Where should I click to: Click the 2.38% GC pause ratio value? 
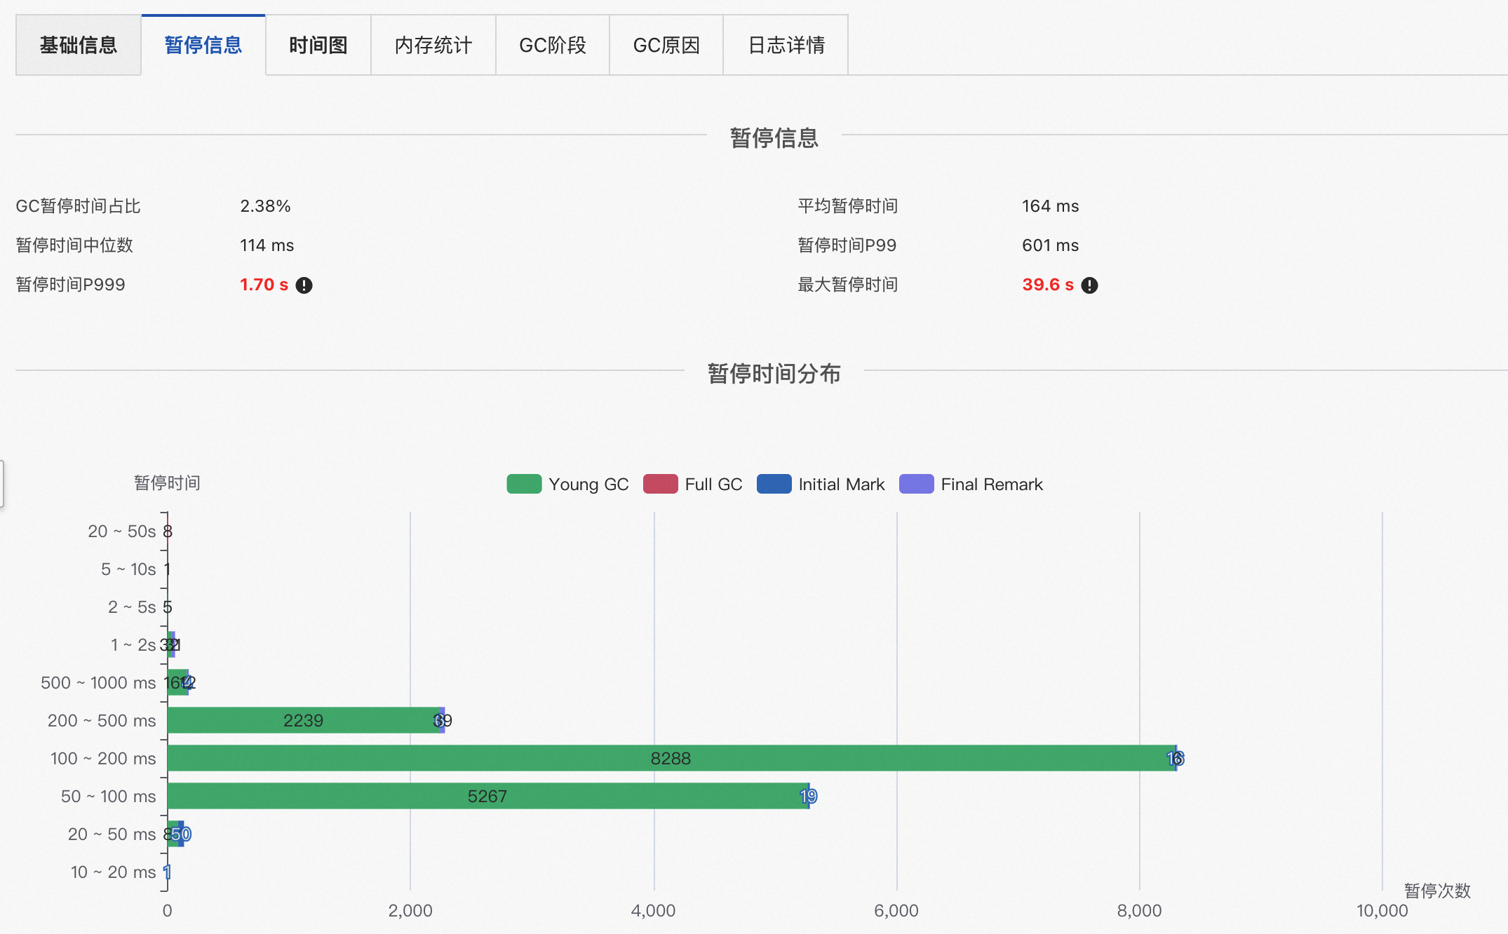point(264,205)
